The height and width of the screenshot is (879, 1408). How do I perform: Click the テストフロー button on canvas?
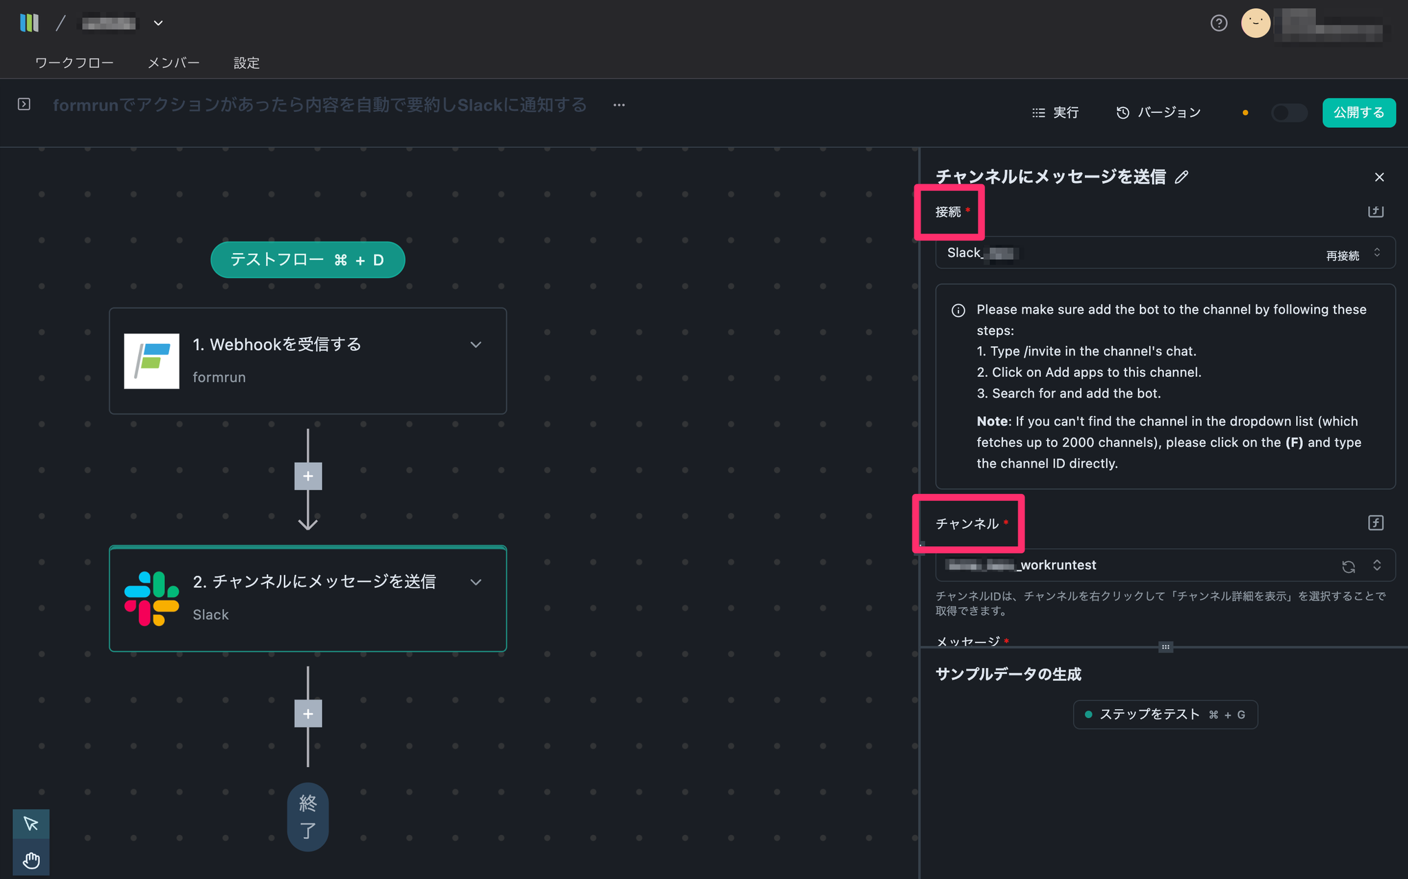point(307,260)
